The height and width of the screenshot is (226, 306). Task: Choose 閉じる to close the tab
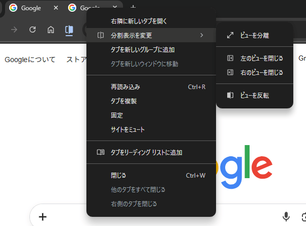click(x=151, y=176)
